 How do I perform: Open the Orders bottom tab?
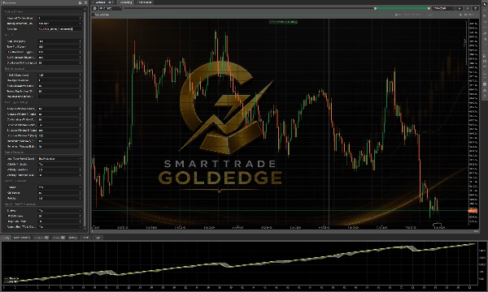(x=59, y=238)
